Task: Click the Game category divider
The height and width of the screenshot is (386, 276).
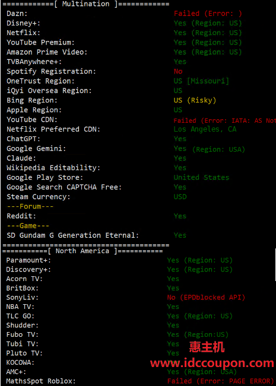Action: pos(28,225)
